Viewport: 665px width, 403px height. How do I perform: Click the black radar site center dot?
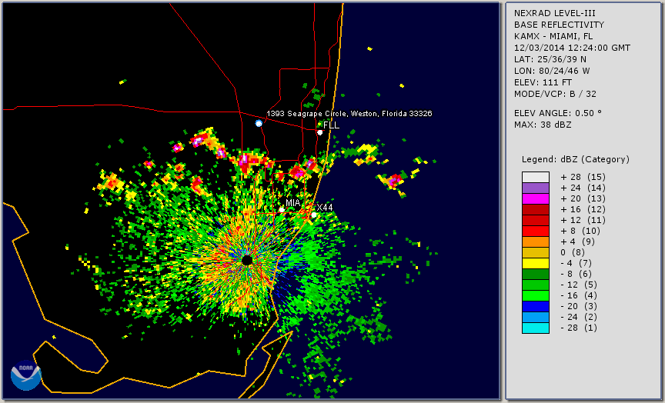click(247, 260)
